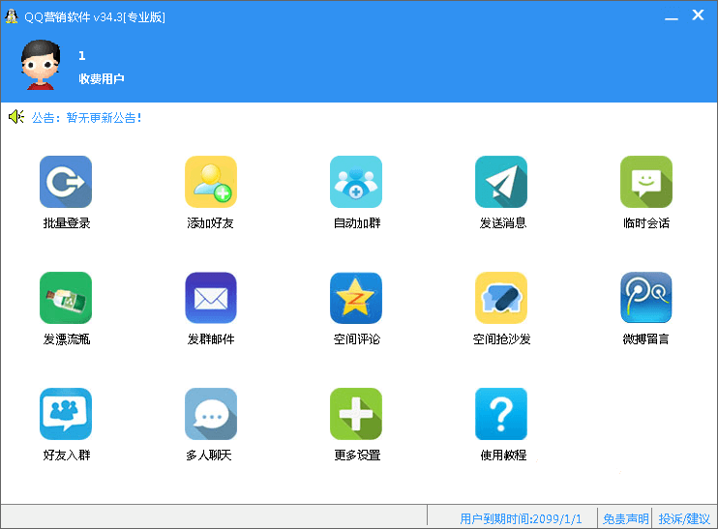Open the 使用教程 question mark icon
Screen dimensions: 718x529
(501, 414)
